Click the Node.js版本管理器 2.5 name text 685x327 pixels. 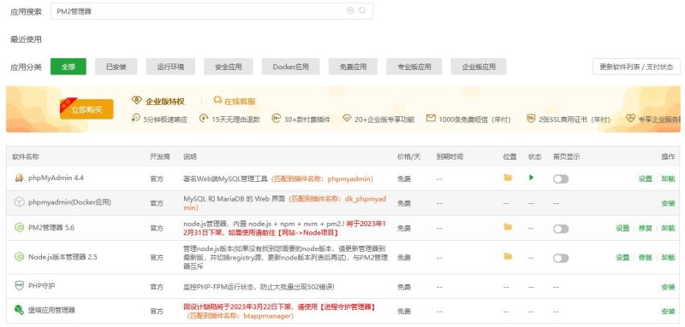63,257
